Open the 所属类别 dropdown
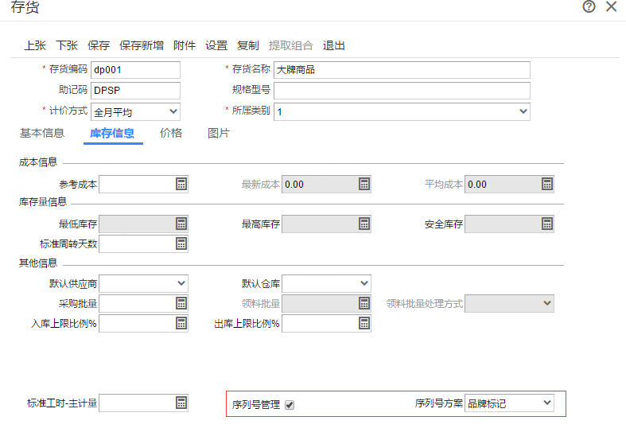This screenshot has width=626, height=436. tap(523, 112)
